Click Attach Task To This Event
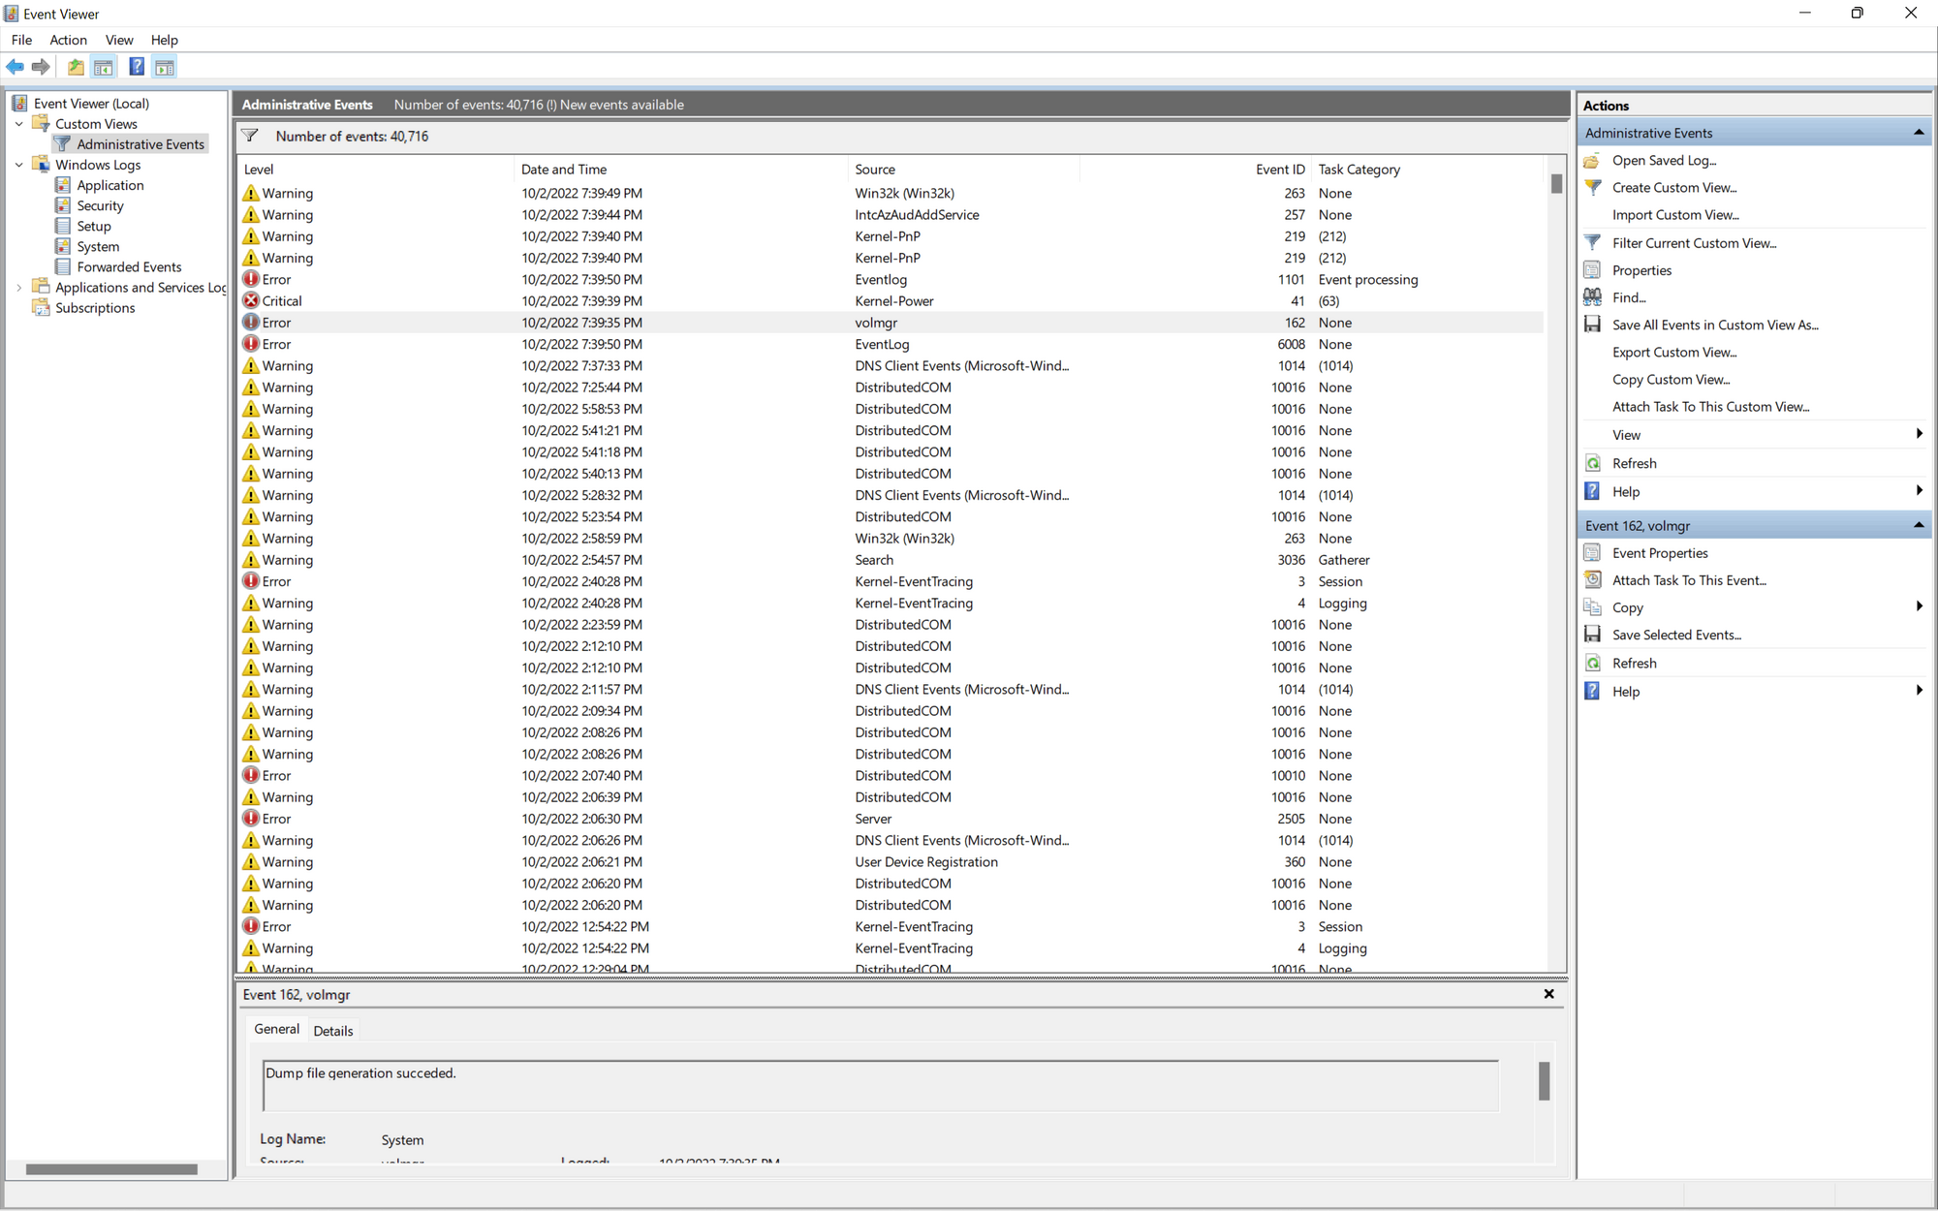Image resolution: width=1938 pixels, height=1211 pixels. coord(1689,580)
